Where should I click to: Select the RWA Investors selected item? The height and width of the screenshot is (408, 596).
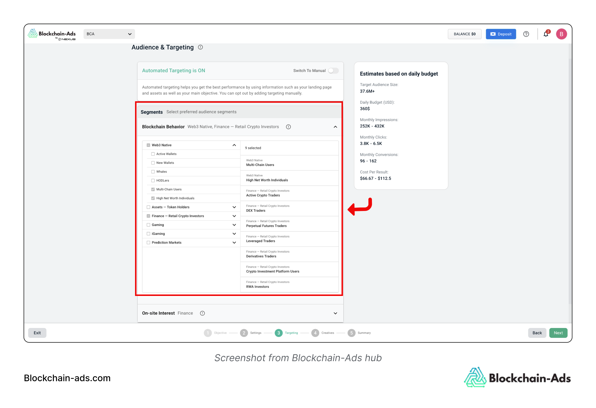click(290, 285)
